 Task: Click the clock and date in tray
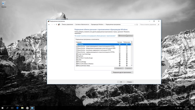click(x=186, y=108)
